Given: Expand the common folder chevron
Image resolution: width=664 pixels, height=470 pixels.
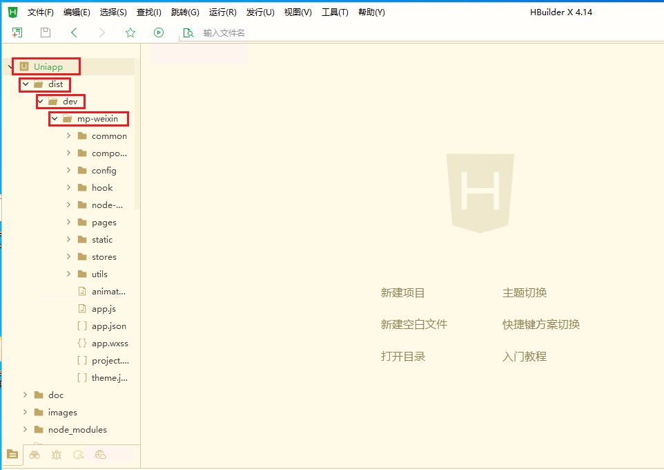Looking at the screenshot, I should [68, 135].
